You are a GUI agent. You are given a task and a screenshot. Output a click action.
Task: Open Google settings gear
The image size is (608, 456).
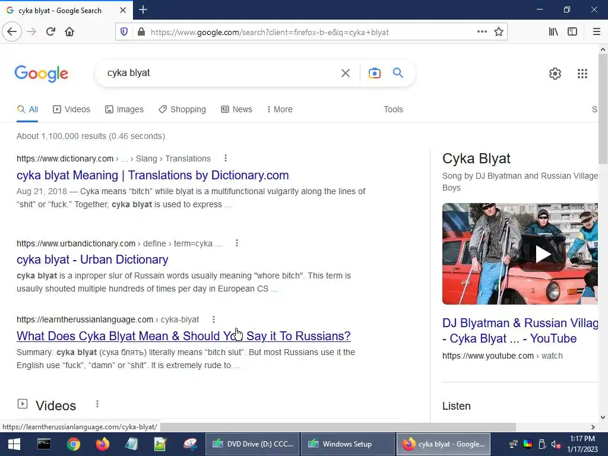pos(555,74)
